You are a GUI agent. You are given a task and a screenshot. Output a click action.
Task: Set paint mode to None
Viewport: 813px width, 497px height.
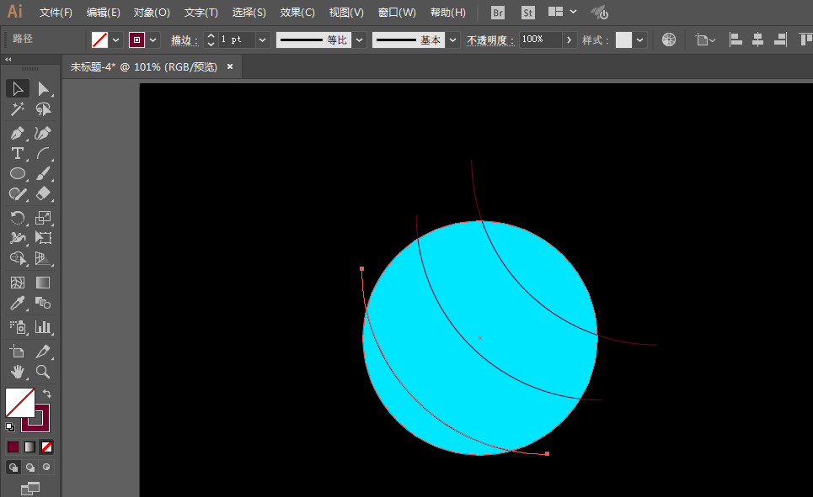point(47,447)
